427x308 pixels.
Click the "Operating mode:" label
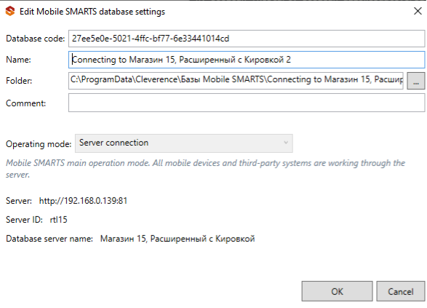tap(39, 144)
